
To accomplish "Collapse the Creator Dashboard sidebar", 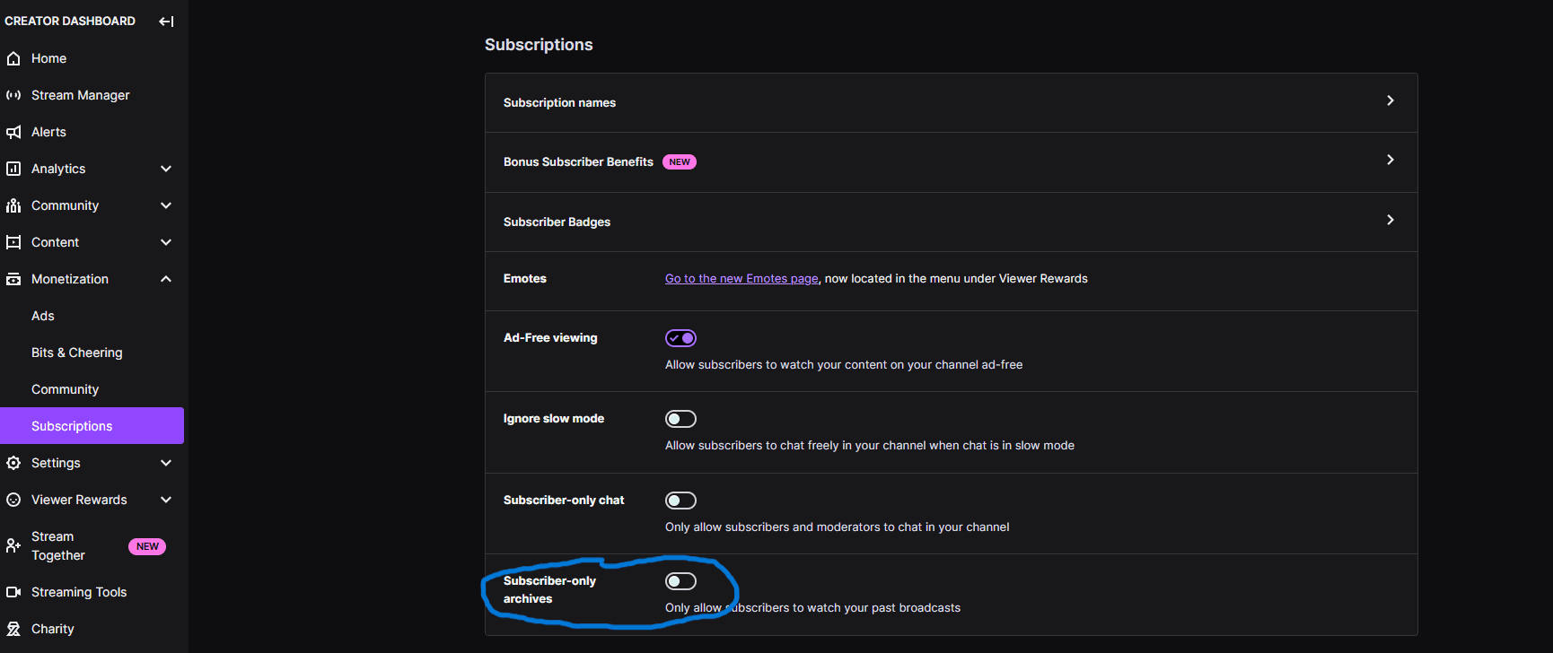I will 166,22.
